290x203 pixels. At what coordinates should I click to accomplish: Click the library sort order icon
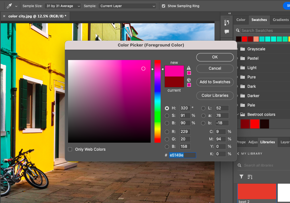(250, 177)
